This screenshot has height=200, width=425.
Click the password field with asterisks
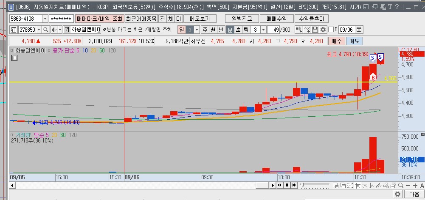pyautogui.click(x=62, y=19)
